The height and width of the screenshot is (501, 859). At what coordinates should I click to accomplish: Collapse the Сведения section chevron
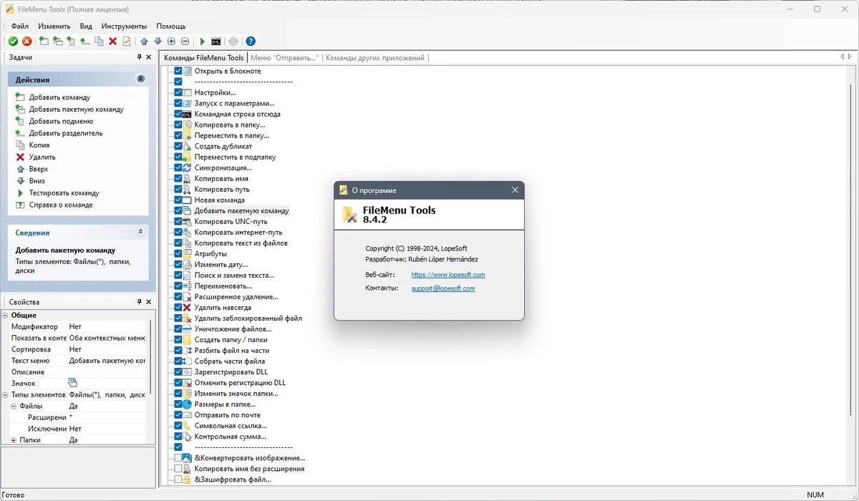point(140,232)
